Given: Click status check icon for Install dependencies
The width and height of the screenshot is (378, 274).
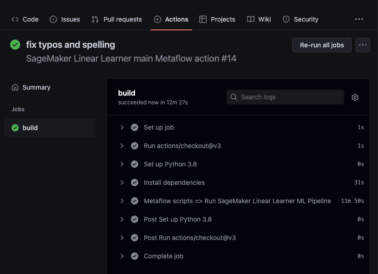Looking at the screenshot, I should click(135, 183).
